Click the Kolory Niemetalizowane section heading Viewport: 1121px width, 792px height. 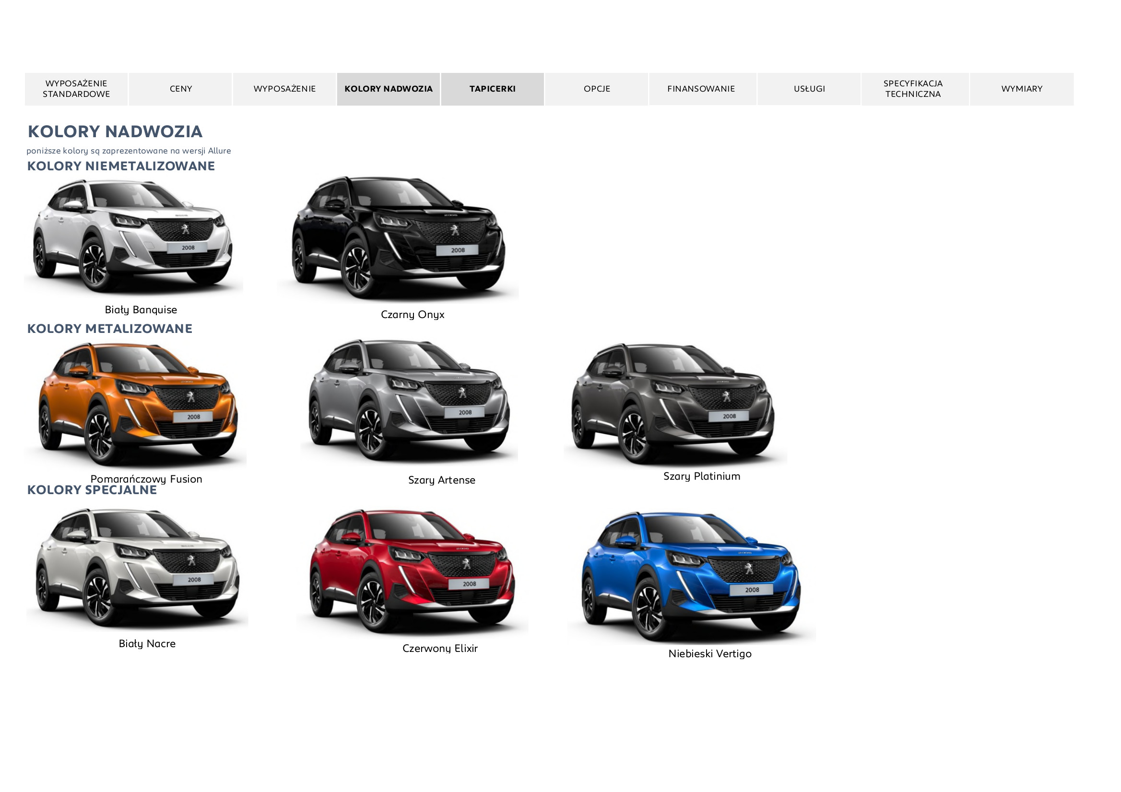(x=121, y=166)
